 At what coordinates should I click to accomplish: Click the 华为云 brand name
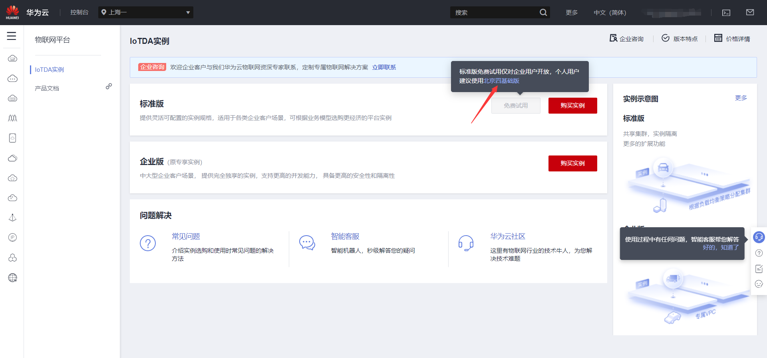[38, 12]
